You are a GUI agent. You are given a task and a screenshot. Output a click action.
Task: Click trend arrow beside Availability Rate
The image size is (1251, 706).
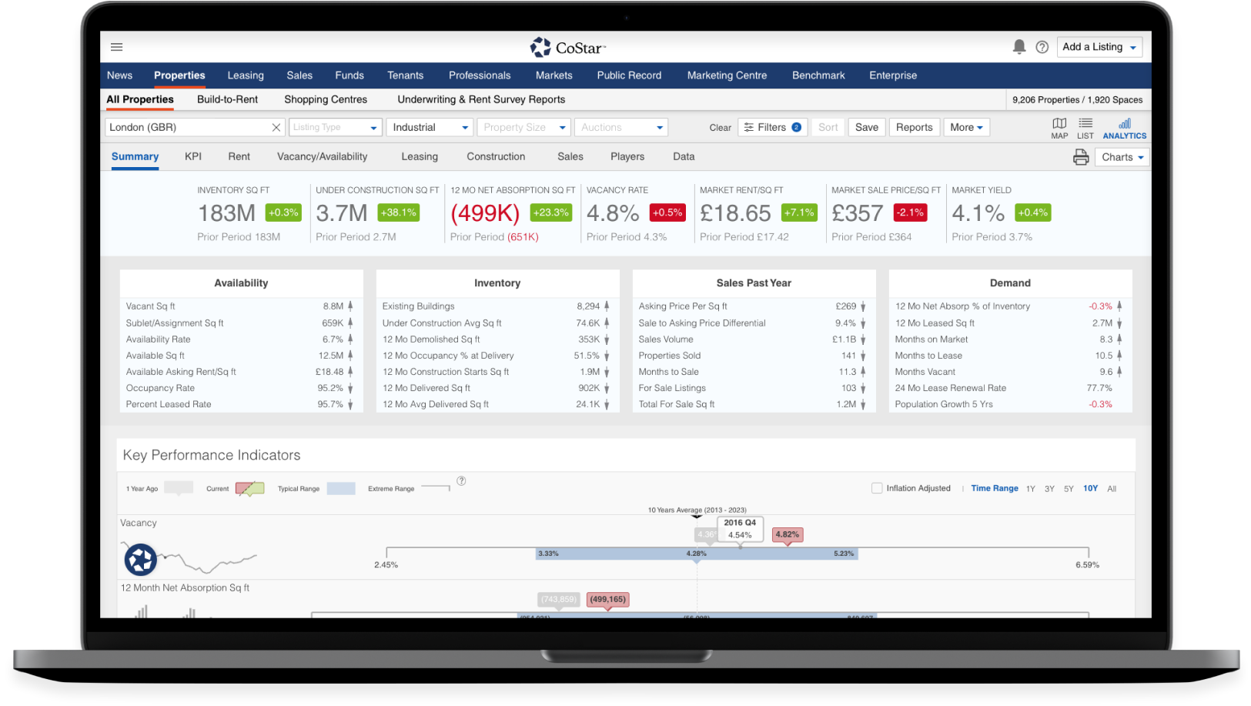tap(350, 339)
